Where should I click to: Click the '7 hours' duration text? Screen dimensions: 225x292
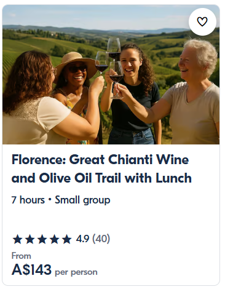[28, 200]
